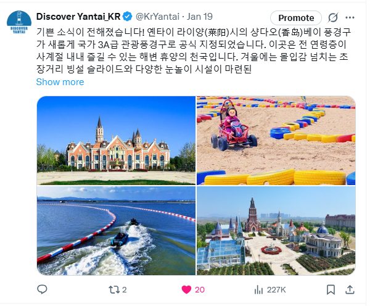Open the go-kart on sand photo
This screenshot has width=375, height=306.
(276, 141)
